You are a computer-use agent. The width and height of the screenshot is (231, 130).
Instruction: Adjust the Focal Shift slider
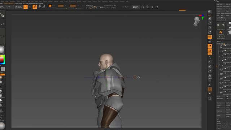pos(95,6)
